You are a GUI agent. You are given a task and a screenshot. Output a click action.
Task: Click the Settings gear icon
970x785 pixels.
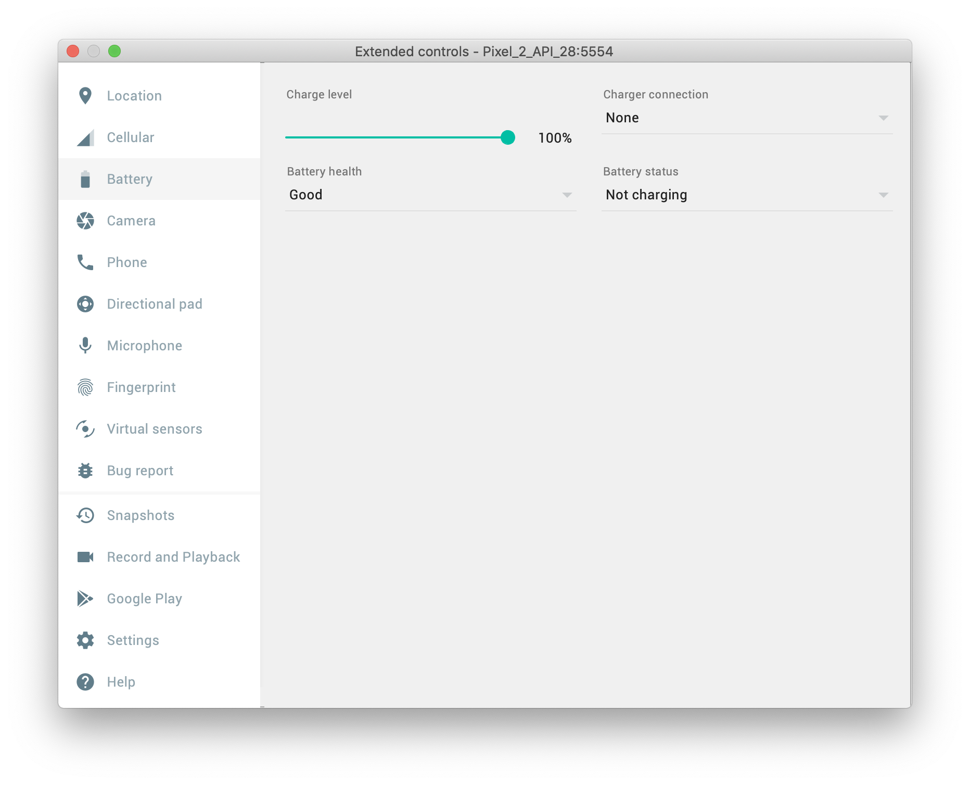[x=85, y=640]
